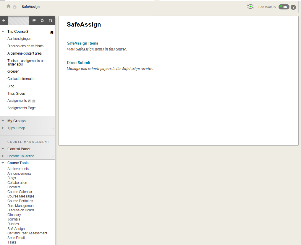Image resolution: width=301 pixels, height=245 pixels.
Task: Open Tjips Groep in course menu
Action: (16, 94)
